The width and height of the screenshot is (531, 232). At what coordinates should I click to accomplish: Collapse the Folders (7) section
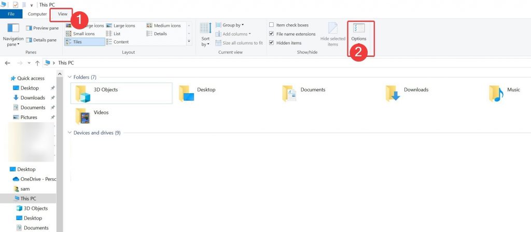(x=71, y=77)
